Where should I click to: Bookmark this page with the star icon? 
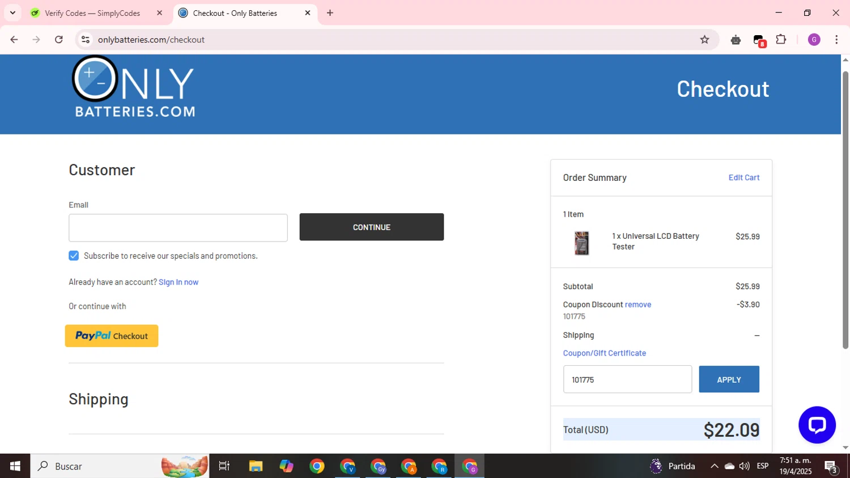click(x=704, y=40)
